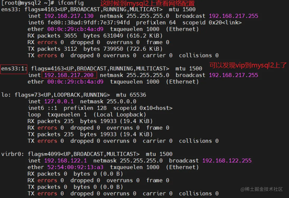289x198 pixels.
Task: Click the ens33 broadcast 192.168.217.255
Action: (x=234, y=16)
